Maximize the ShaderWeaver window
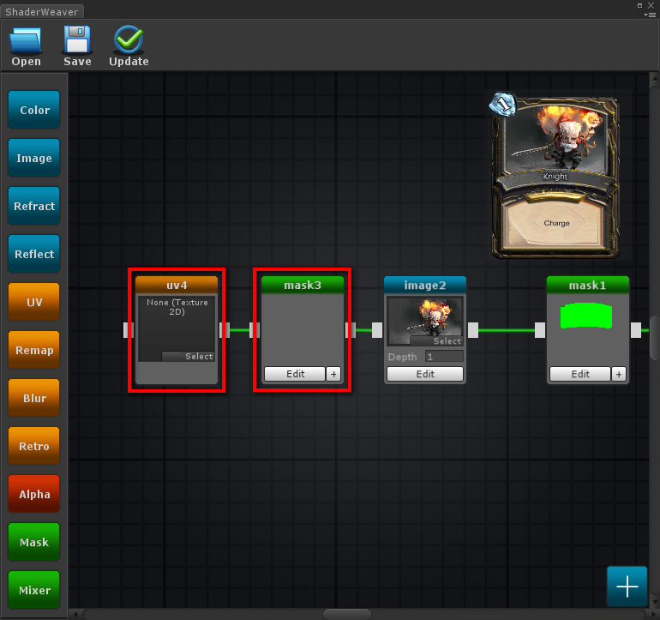The height and width of the screenshot is (620, 660). pyautogui.click(x=639, y=5)
